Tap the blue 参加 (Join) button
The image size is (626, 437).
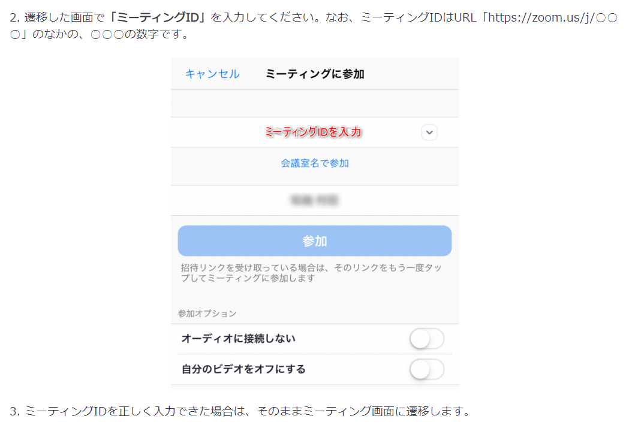[314, 240]
